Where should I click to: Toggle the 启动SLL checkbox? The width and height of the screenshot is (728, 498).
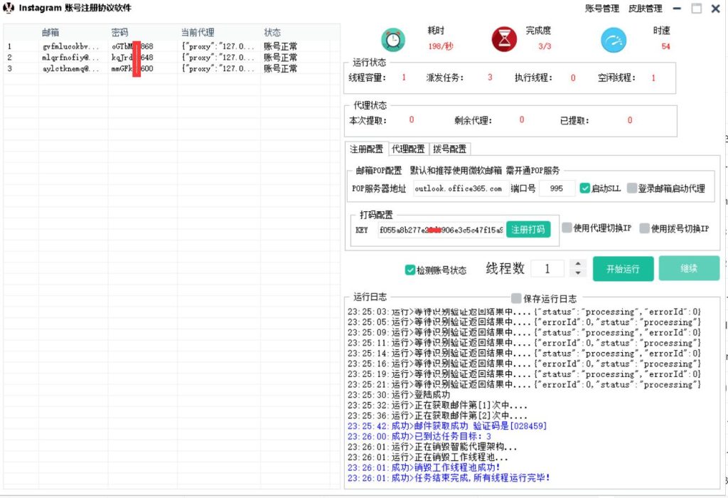584,188
